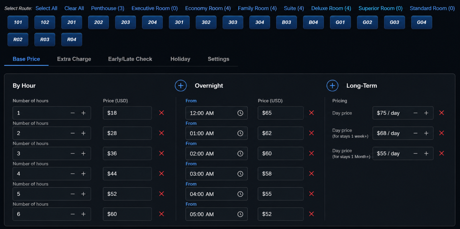Increase hours in the 1 hour row
Screen dimensions: 460x229
[x=83, y=113]
